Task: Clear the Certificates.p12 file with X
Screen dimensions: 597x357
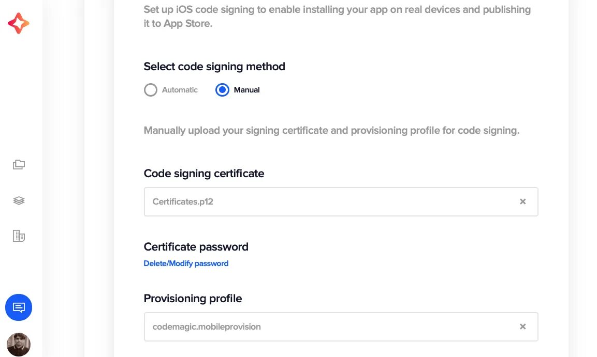Action: click(522, 201)
